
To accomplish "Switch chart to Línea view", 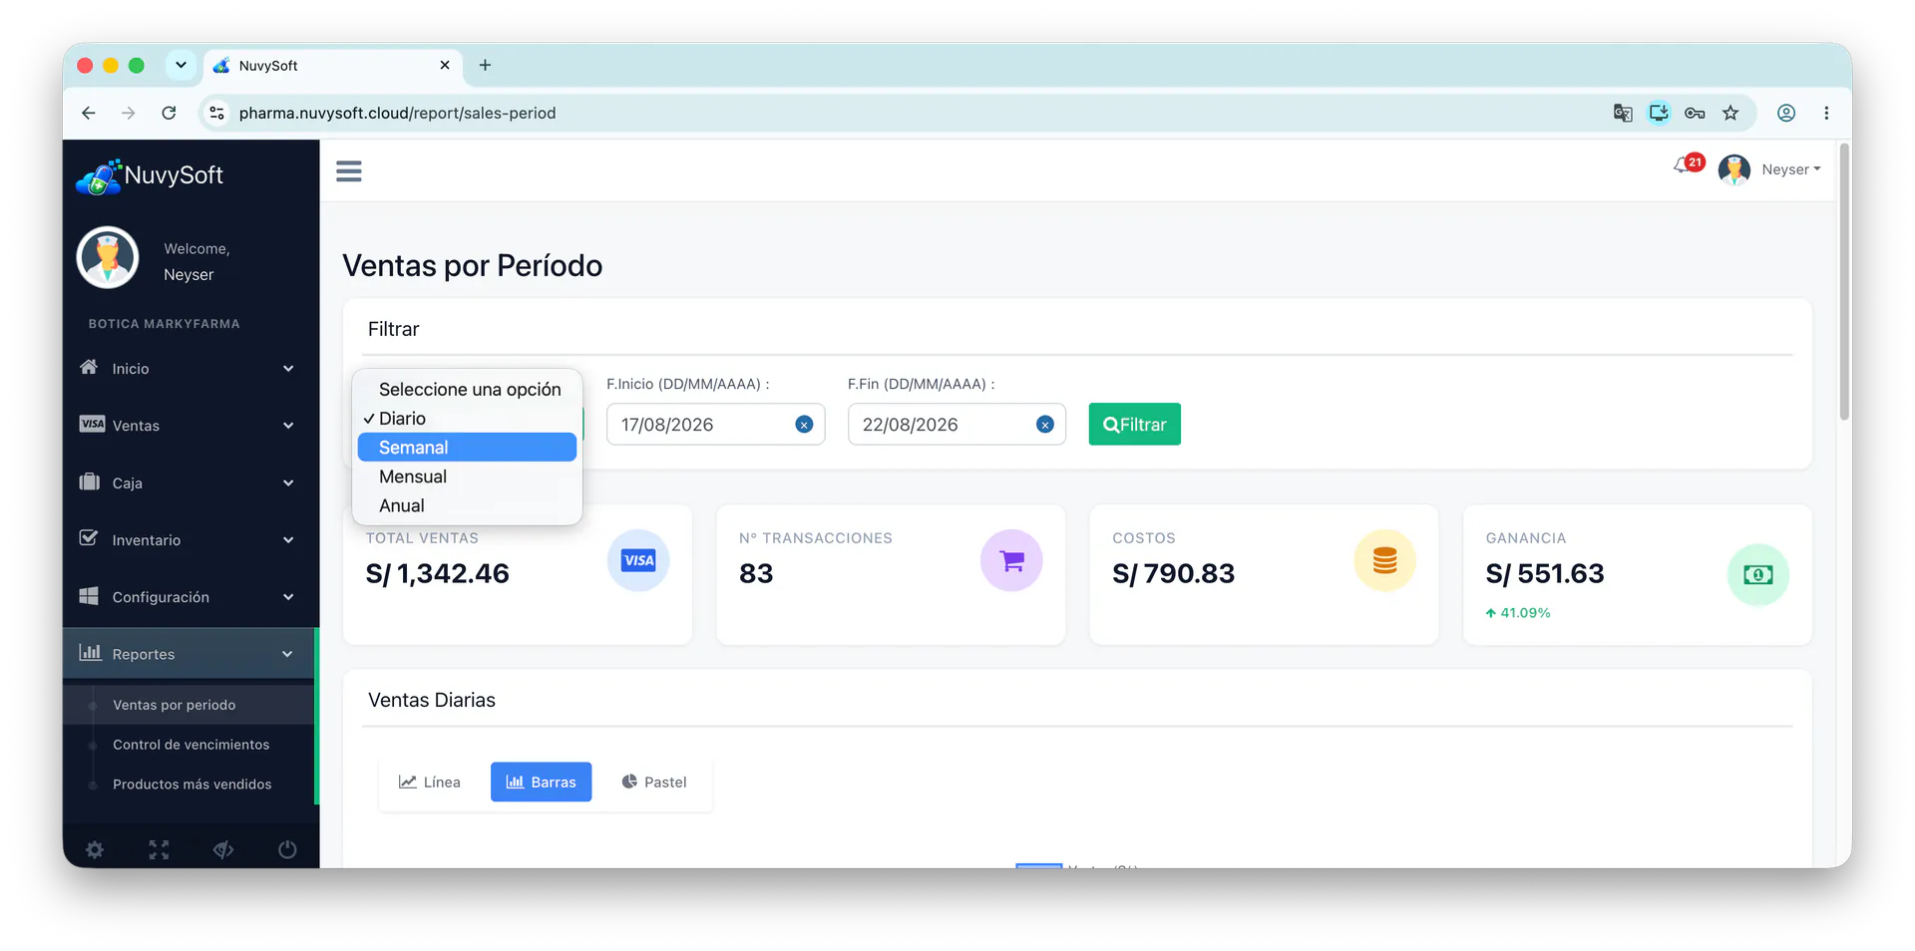I will click(430, 783).
